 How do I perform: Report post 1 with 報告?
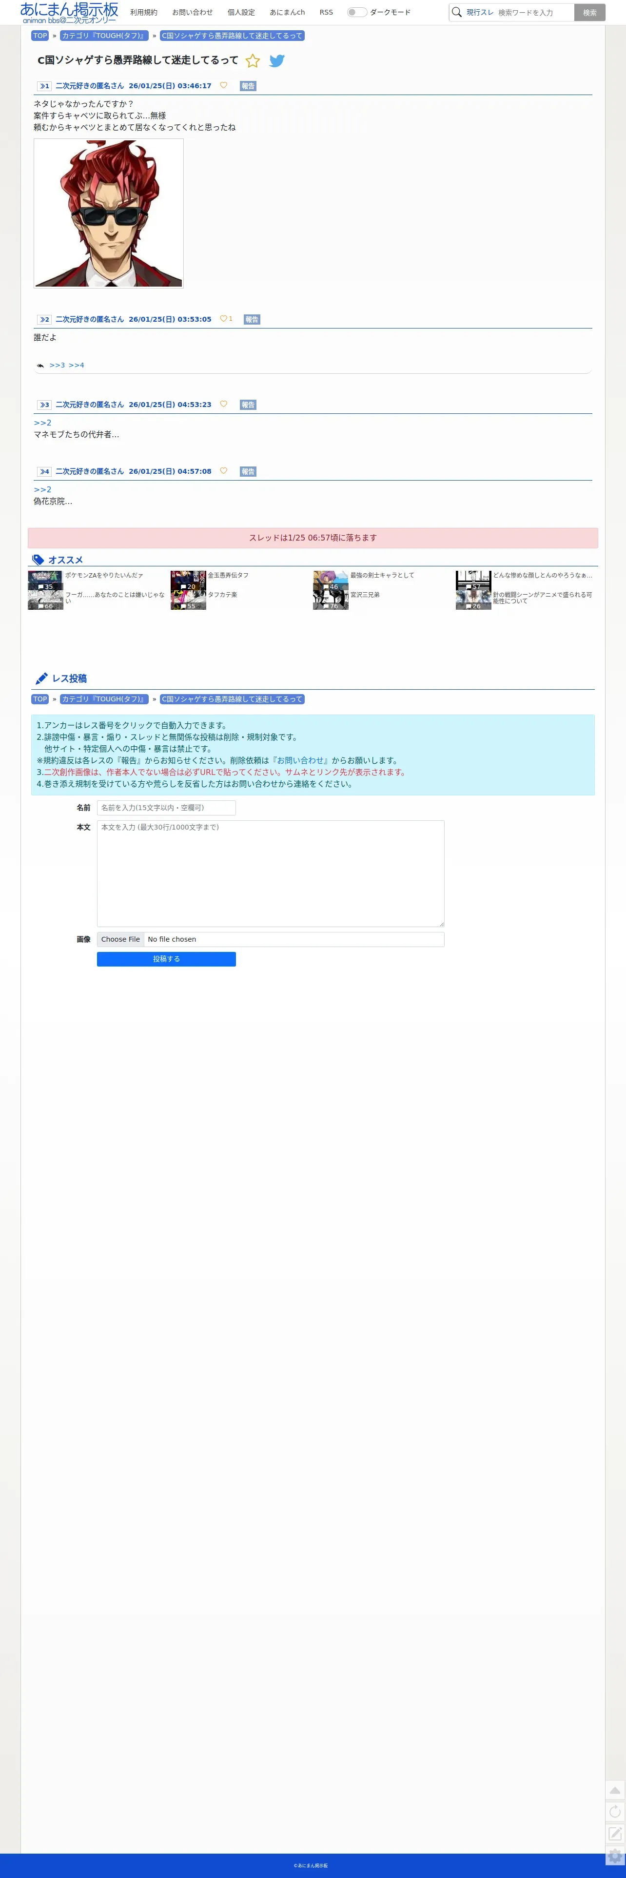[x=248, y=86]
